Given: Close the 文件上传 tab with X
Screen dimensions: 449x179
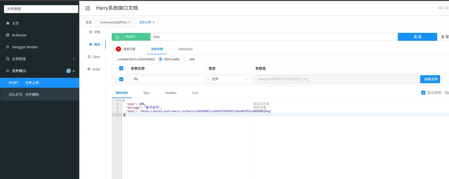Looking at the screenshot, I should point(154,22).
